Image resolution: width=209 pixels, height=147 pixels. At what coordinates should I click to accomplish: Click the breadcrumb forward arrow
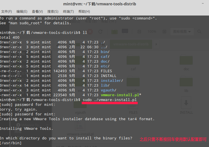click(156, 44)
